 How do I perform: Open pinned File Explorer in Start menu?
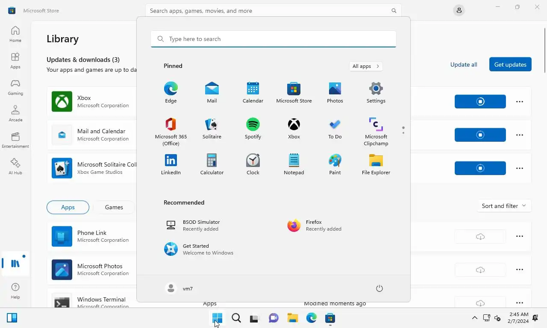(376, 164)
